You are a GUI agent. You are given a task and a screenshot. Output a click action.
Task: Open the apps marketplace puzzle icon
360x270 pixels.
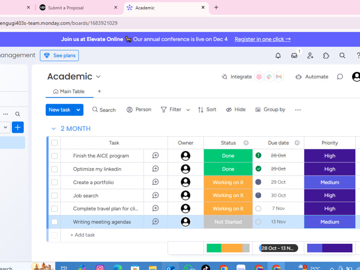(x=326, y=55)
